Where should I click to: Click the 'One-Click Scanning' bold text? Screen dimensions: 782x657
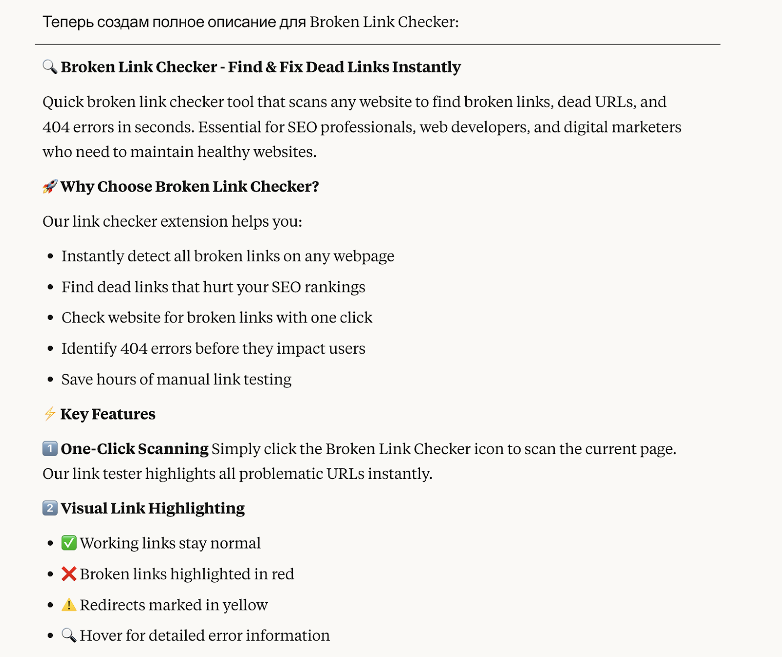point(134,449)
